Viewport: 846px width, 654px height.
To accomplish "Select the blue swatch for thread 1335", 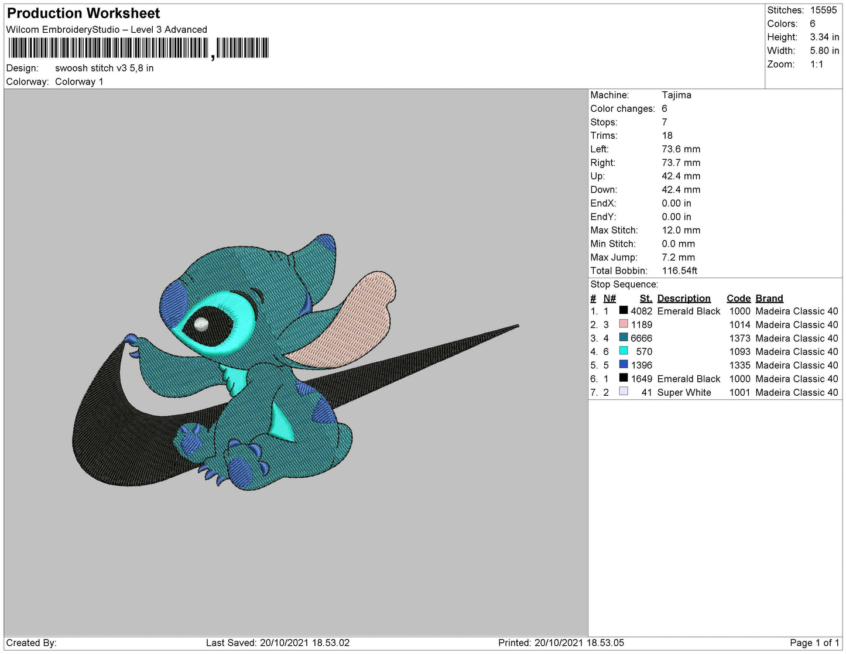I will (x=624, y=364).
